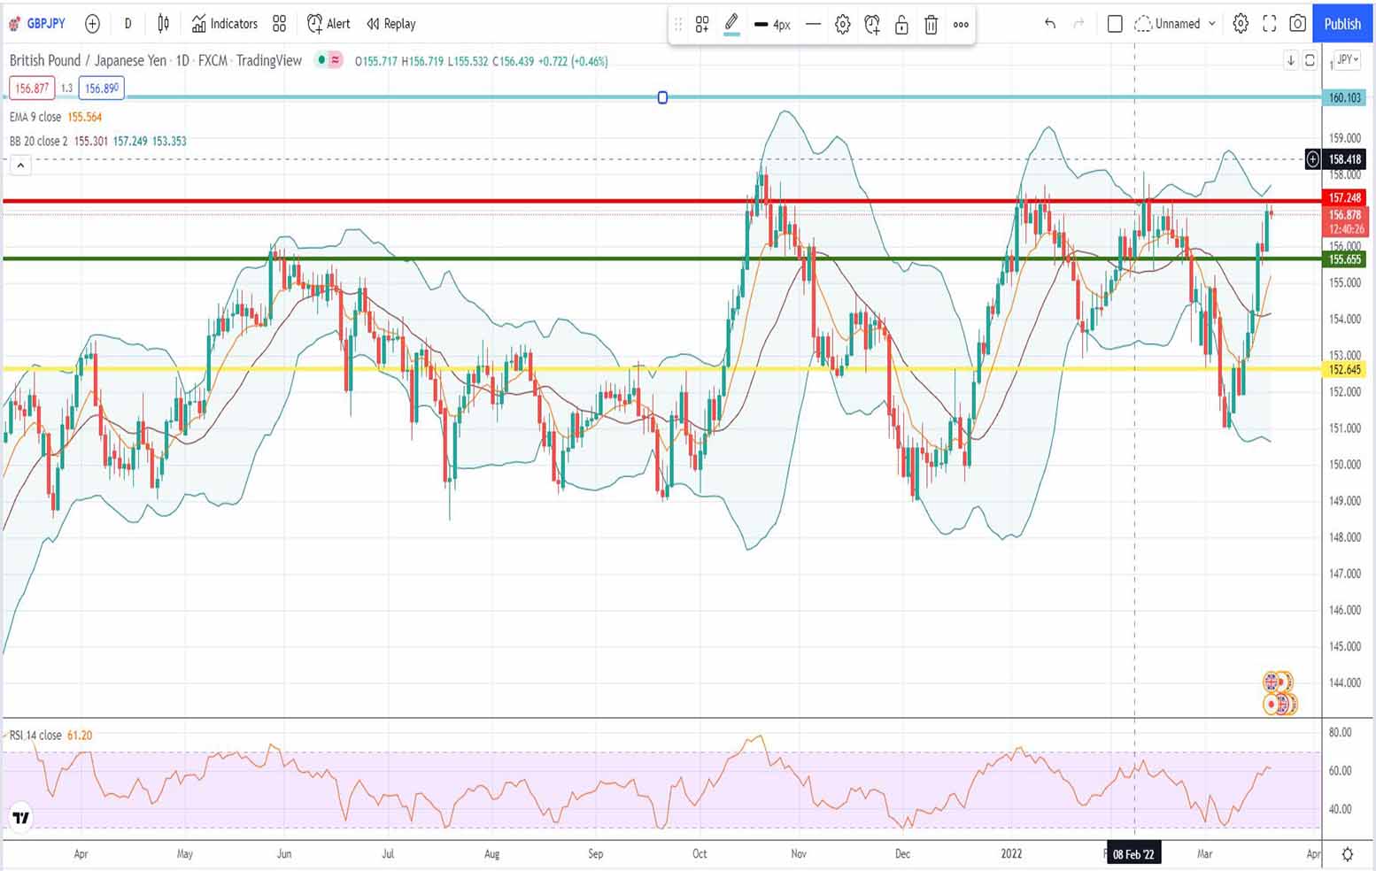Click the Publish button
Image resolution: width=1376 pixels, height=871 pixels.
1342,24
